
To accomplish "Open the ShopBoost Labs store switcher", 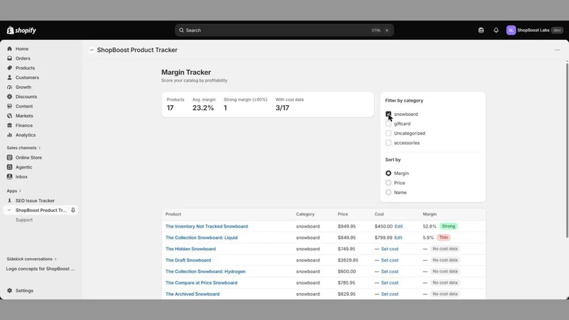I will coord(535,30).
